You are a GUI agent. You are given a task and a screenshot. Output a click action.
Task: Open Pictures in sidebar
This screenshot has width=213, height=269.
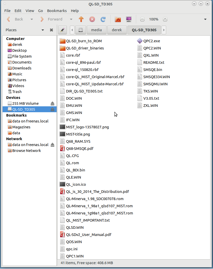(x=17, y=80)
